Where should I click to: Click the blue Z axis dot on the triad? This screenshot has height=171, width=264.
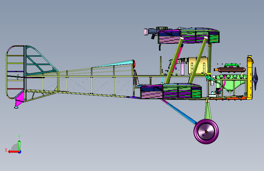click(20, 152)
